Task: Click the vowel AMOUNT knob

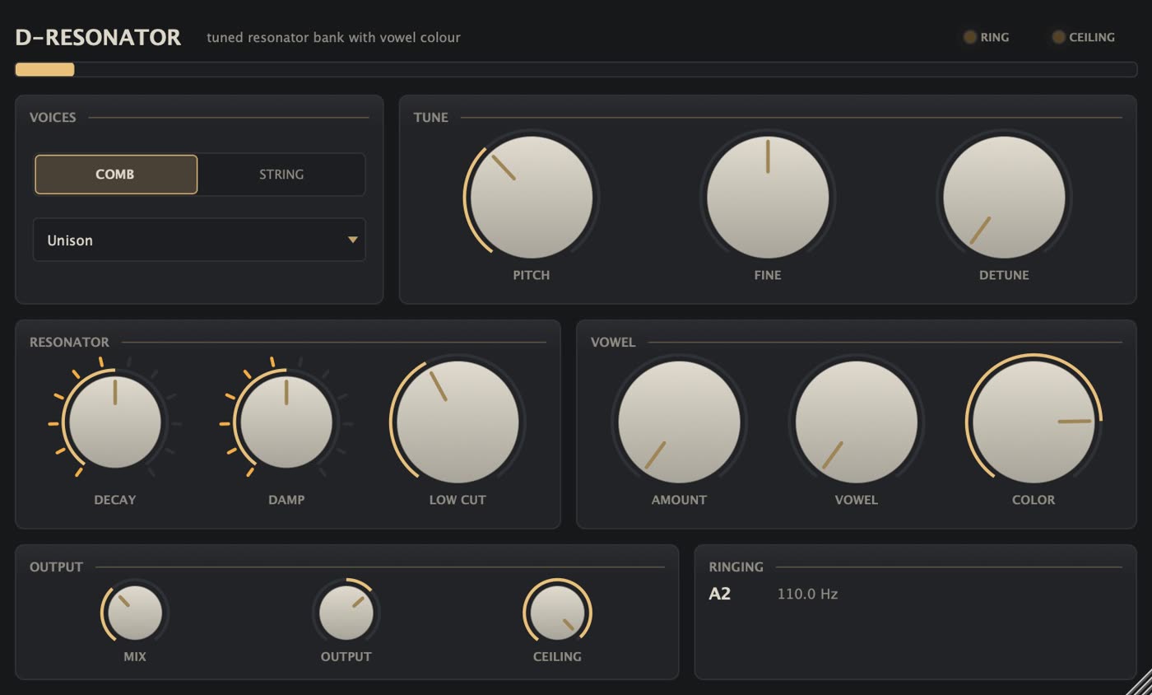Action: pyautogui.click(x=679, y=422)
